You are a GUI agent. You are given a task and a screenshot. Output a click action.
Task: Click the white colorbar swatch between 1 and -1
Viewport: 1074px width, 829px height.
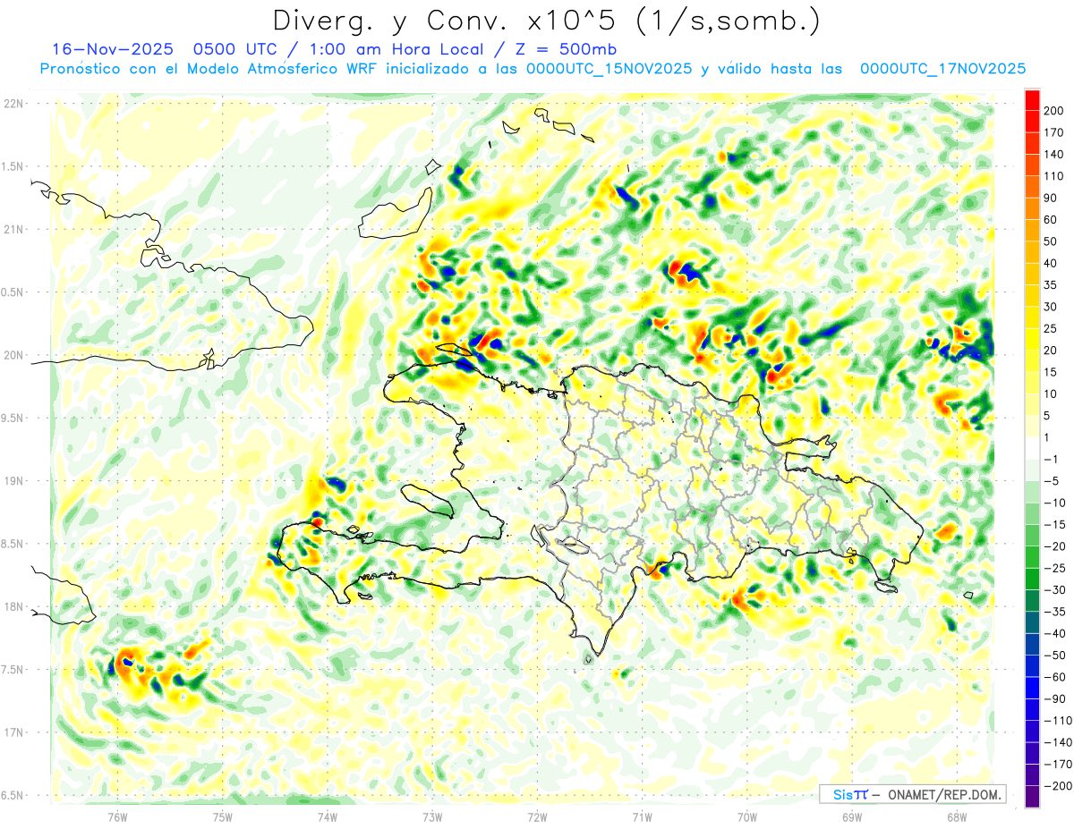click(1032, 448)
